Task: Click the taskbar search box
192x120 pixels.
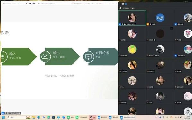Action: 18,117
